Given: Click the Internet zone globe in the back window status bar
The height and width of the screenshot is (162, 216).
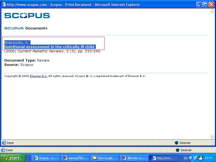Looking at the screenshot, I should (178, 150).
